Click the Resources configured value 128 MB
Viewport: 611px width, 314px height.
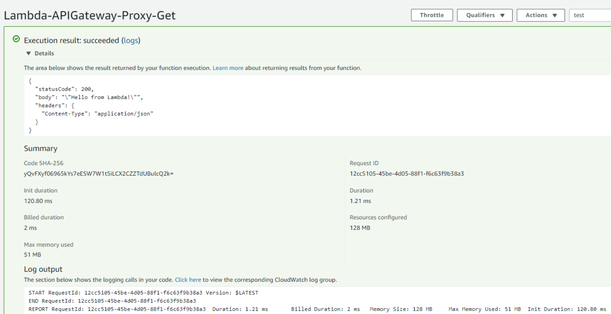coord(360,228)
